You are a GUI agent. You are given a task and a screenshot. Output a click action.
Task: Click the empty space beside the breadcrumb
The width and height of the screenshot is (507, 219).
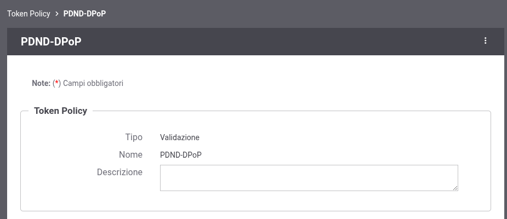click(x=301, y=13)
